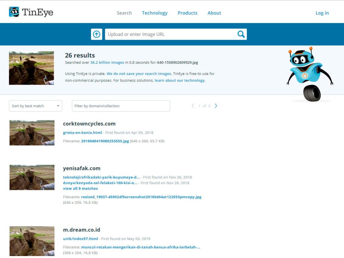Viewport: 344px width, 258px height.
Task: Click the magnifying glass search icon
Action: [x=241, y=34]
